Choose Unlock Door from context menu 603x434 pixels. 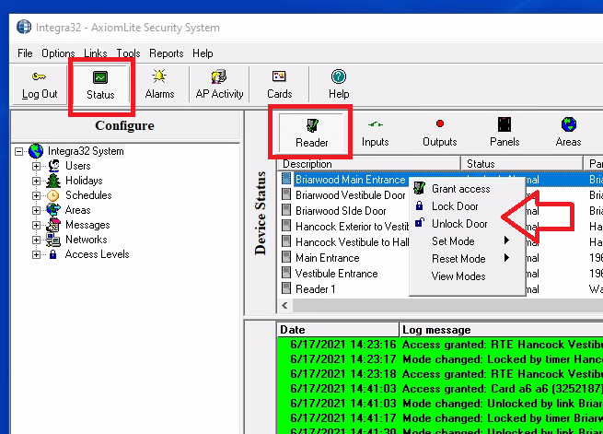coord(468,224)
